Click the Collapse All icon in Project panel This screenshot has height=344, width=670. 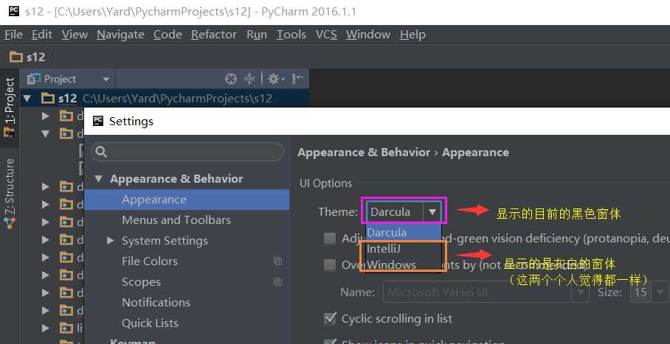(249, 79)
